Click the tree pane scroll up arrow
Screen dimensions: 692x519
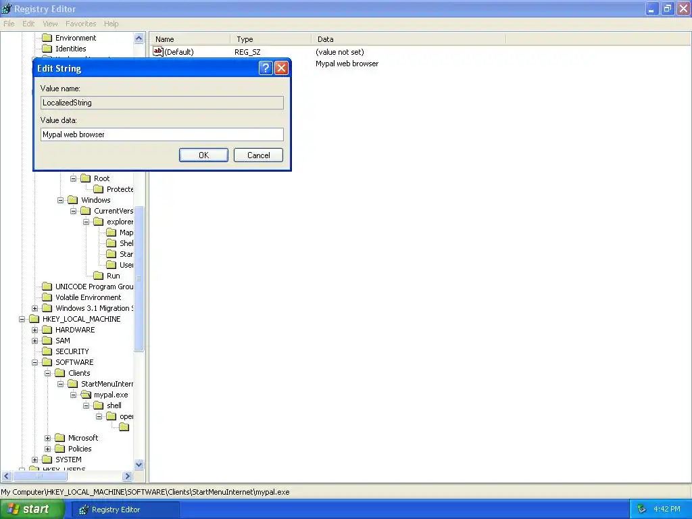click(x=139, y=39)
